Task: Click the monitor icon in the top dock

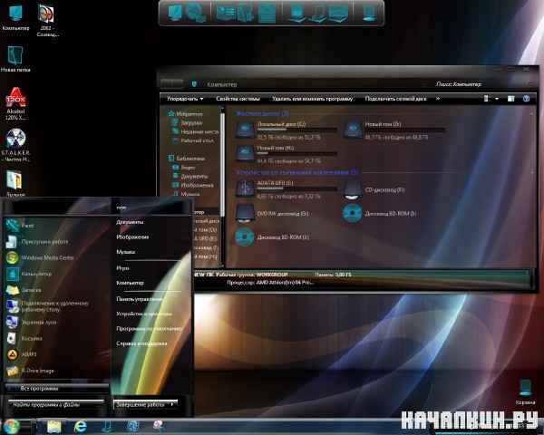Action: click(x=174, y=13)
